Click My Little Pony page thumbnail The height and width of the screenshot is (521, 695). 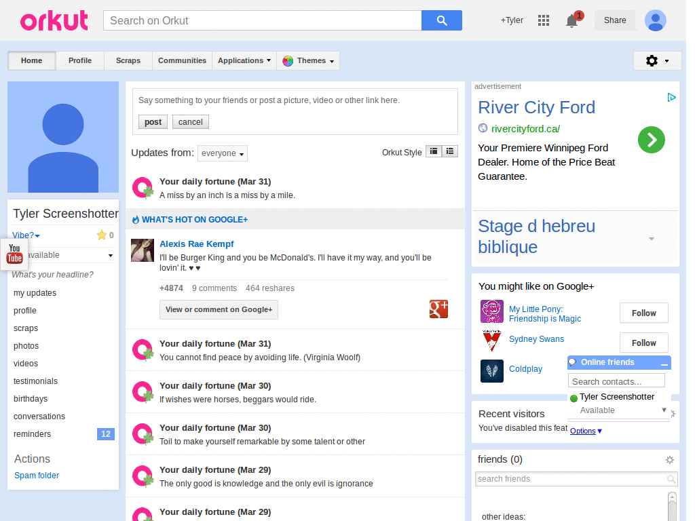click(x=491, y=311)
